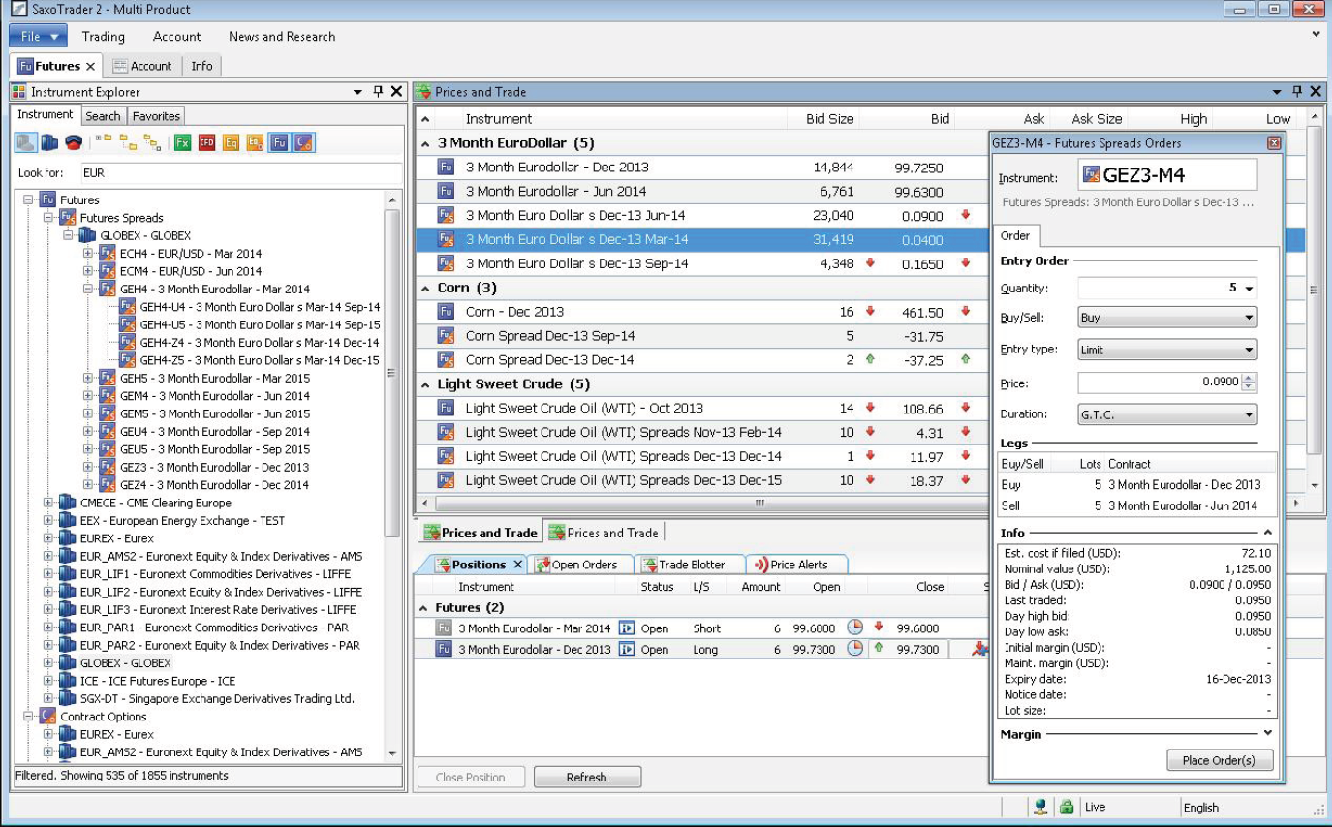Open the File menu
1332x827 pixels.
tap(38, 37)
